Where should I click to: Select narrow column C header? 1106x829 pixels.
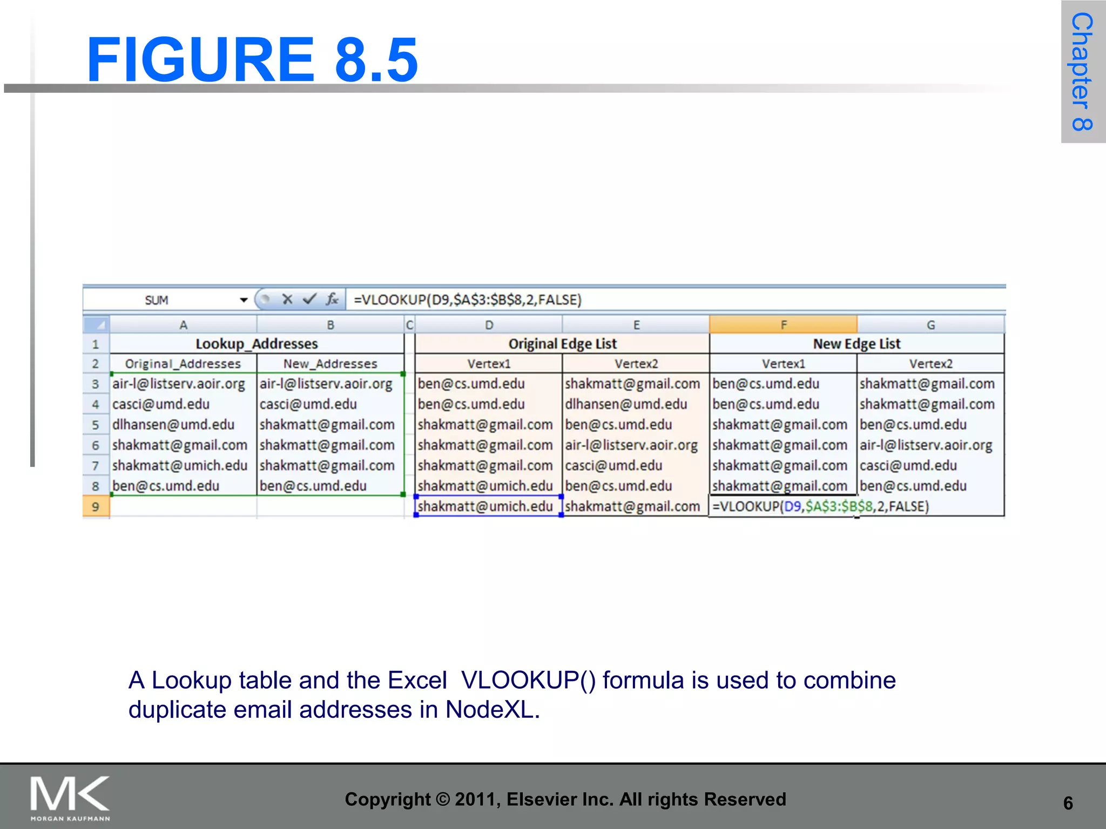(x=409, y=325)
